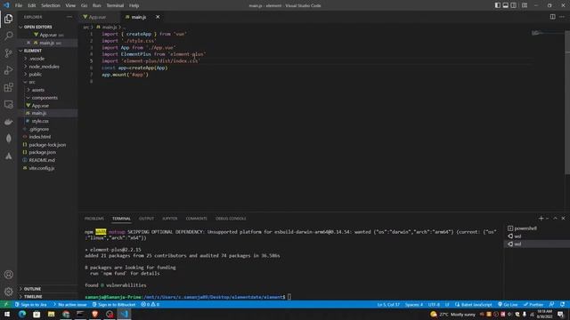The height and width of the screenshot is (320, 570).
Task: Open Explorer Views and More Actions ellipsis
Action: [x=69, y=17]
